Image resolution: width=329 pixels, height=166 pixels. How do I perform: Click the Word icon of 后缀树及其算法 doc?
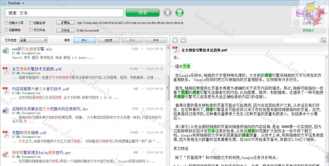(6, 110)
